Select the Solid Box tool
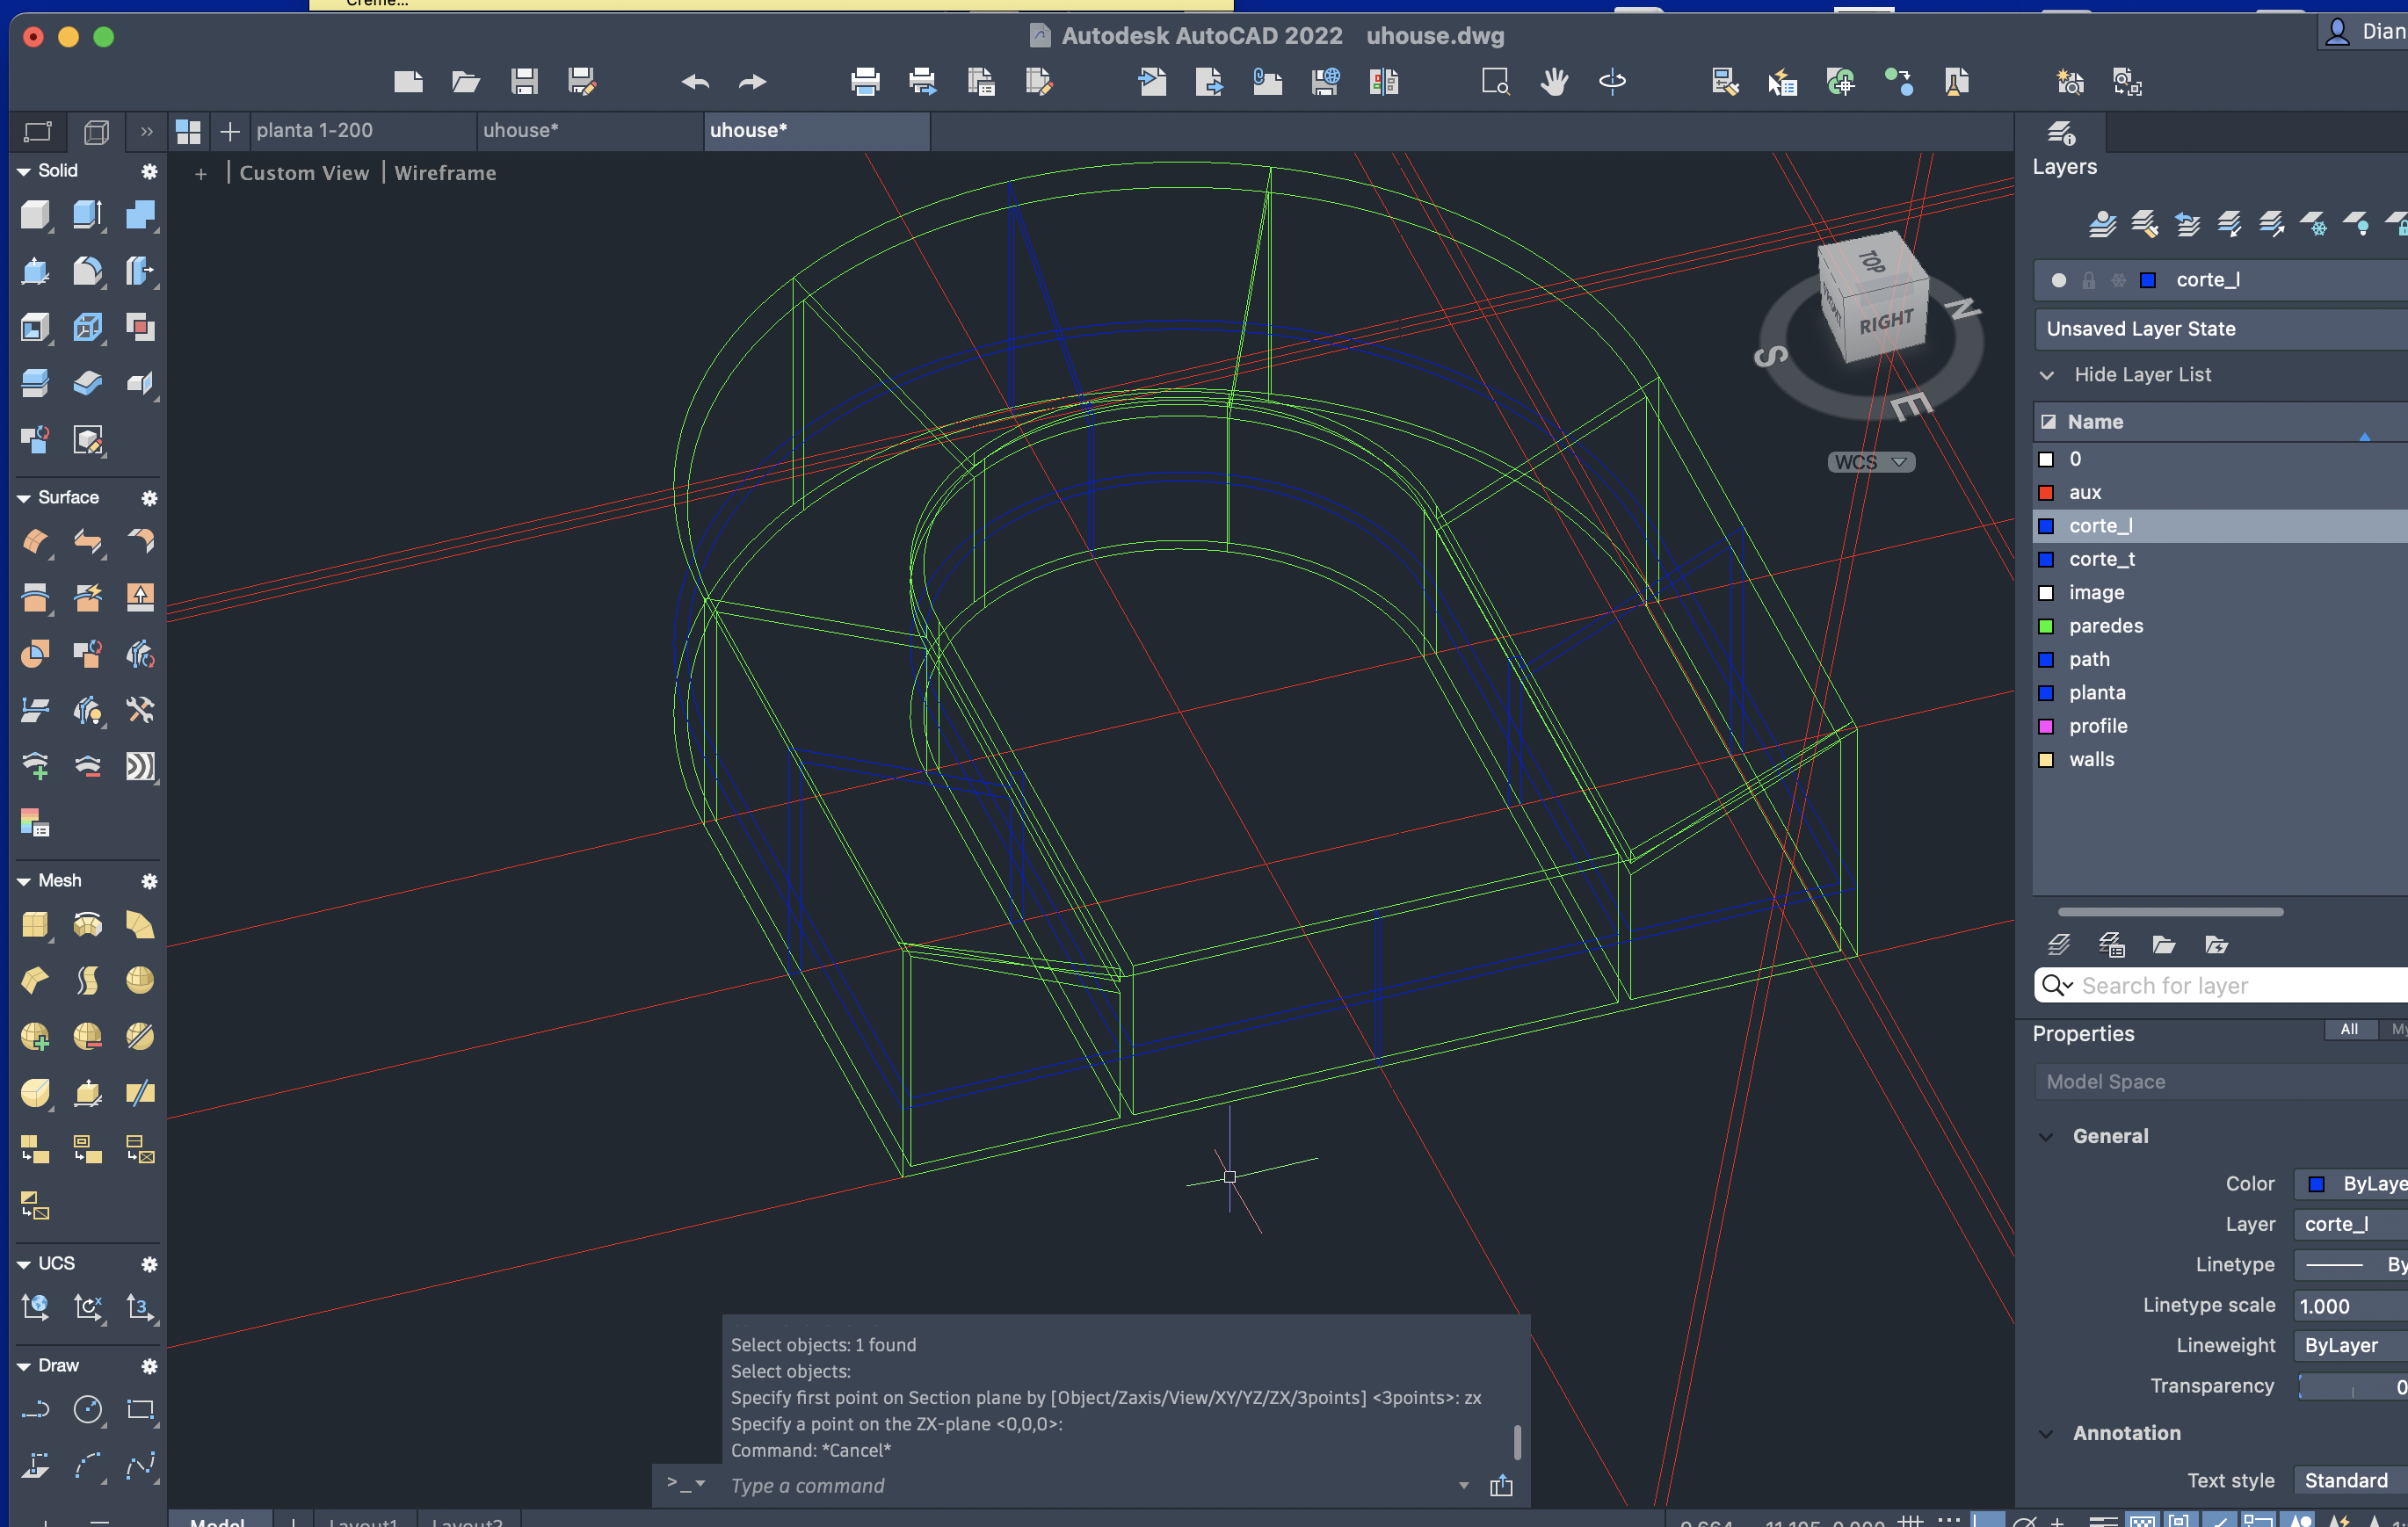 pos(35,215)
